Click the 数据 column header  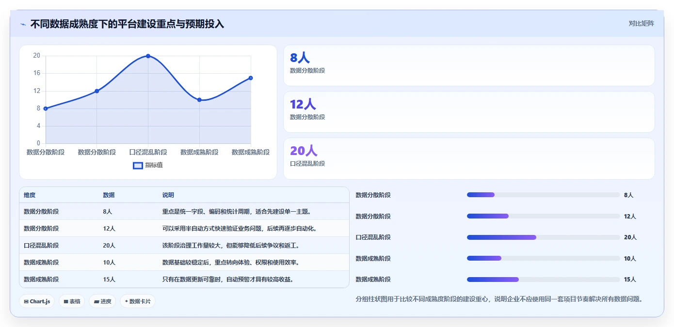109,195
